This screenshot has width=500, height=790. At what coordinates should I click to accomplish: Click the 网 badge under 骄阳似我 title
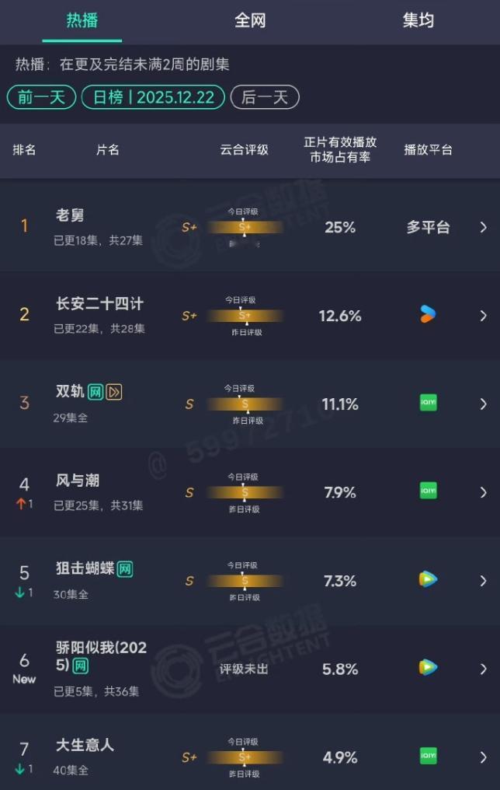pos(80,667)
